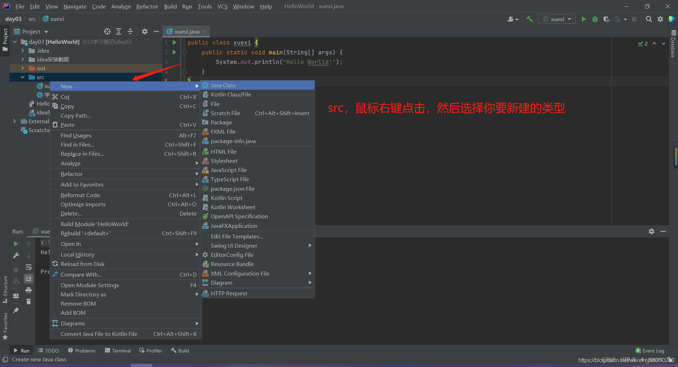
Task: Close the xuexi.java tab
Action: [204, 31]
